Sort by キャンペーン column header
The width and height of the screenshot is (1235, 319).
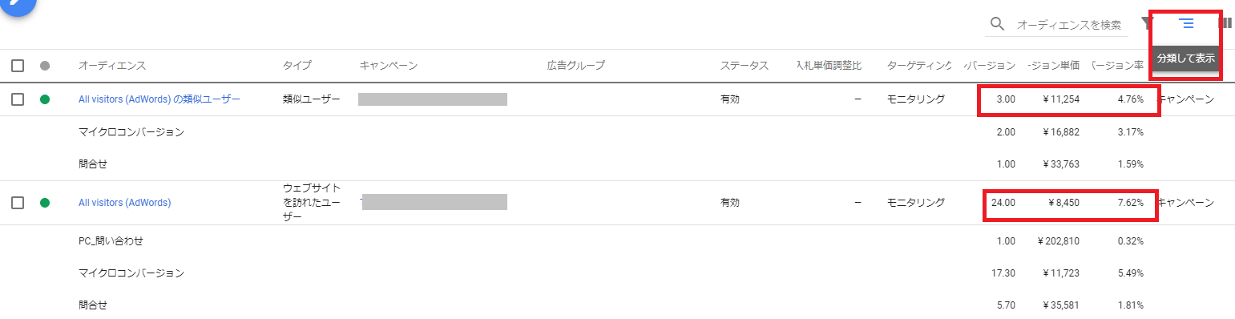click(389, 66)
